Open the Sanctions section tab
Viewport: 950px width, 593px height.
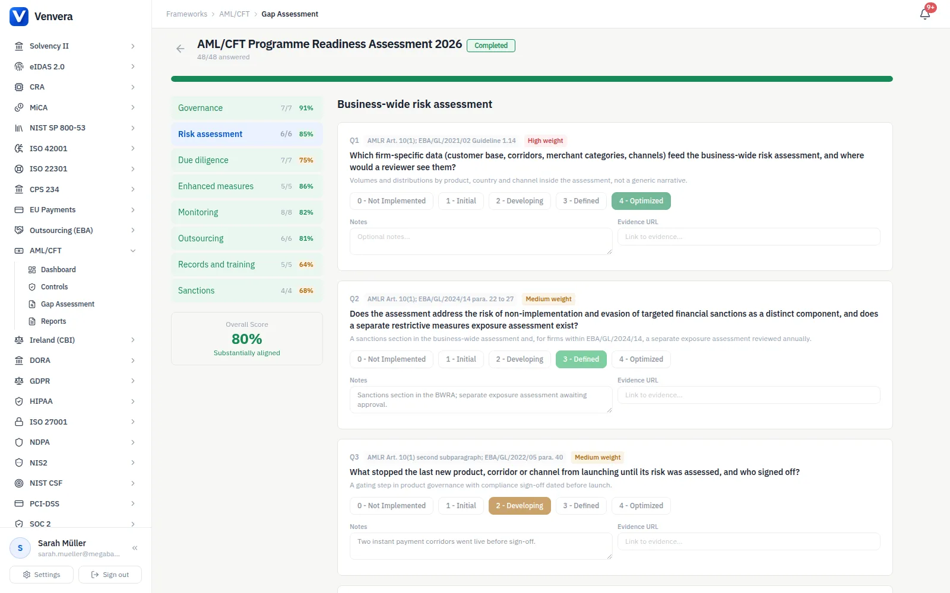247,291
